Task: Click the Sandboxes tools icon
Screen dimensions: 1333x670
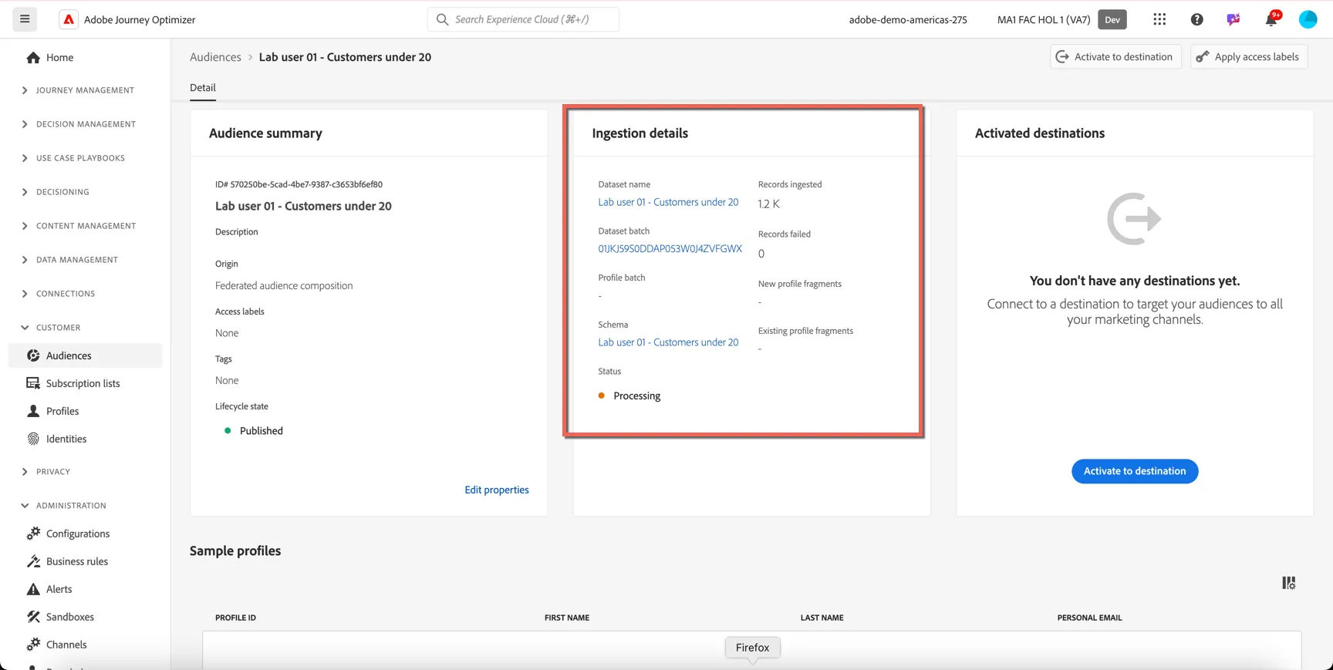Action: click(33, 617)
